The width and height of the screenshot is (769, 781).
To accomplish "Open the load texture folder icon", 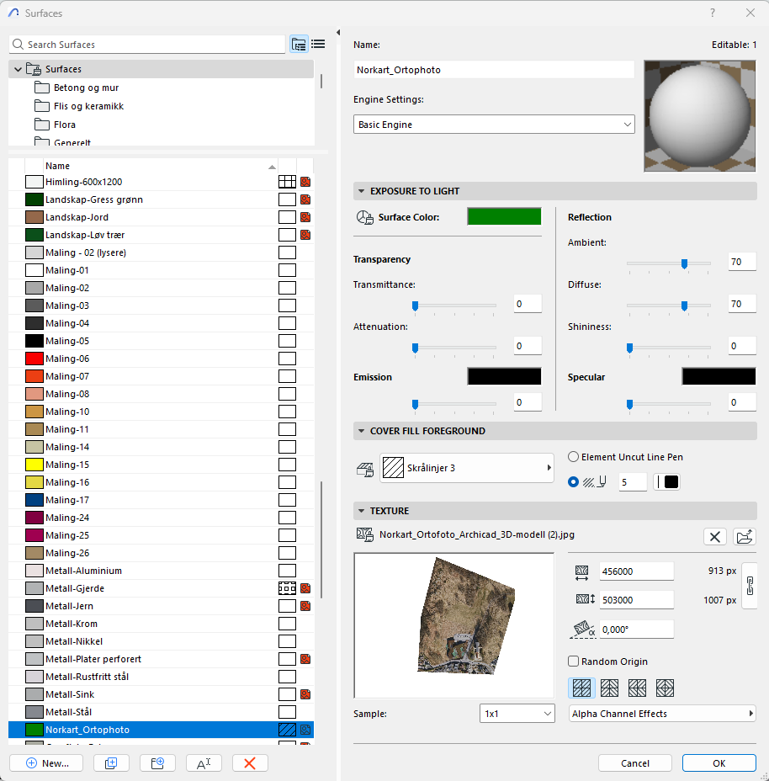I will [x=745, y=536].
